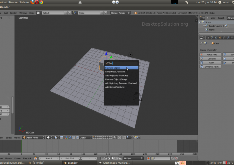Toggle the timeline preview range clock
The height and width of the screenshot is (165, 234).
tap(36, 158)
